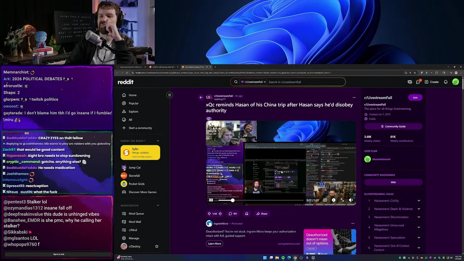Open the 197 comments
Screen dimensions: 464x261
click(x=233, y=214)
